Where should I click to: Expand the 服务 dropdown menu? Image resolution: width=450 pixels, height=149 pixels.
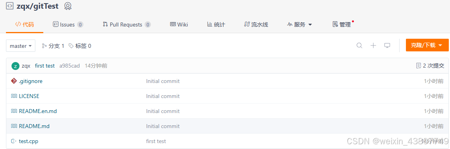tap(299, 25)
